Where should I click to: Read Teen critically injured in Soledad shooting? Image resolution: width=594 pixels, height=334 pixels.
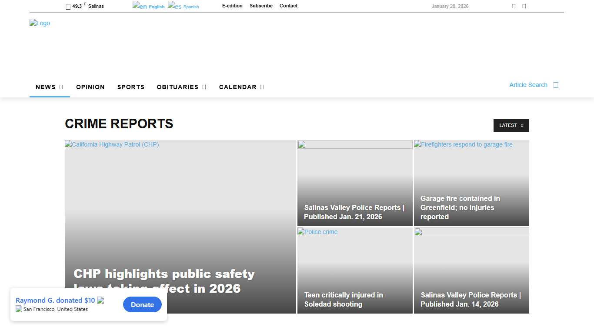click(344, 299)
